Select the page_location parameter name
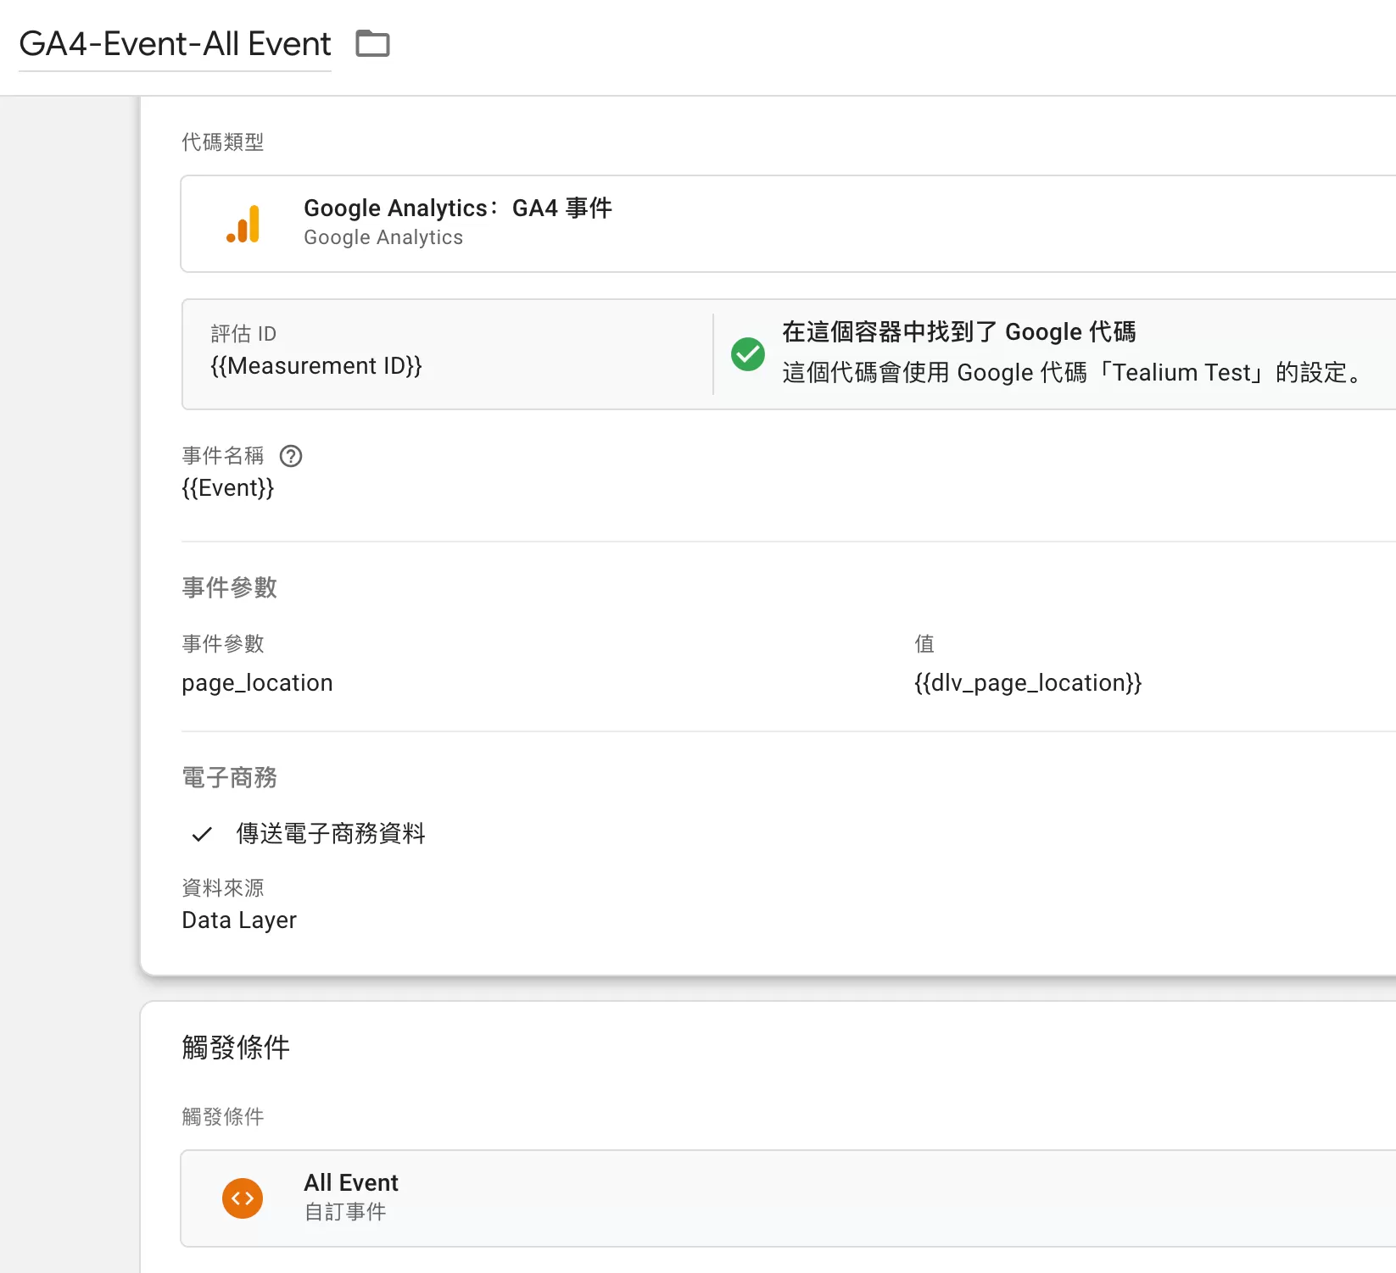The width and height of the screenshot is (1396, 1273). tap(257, 683)
